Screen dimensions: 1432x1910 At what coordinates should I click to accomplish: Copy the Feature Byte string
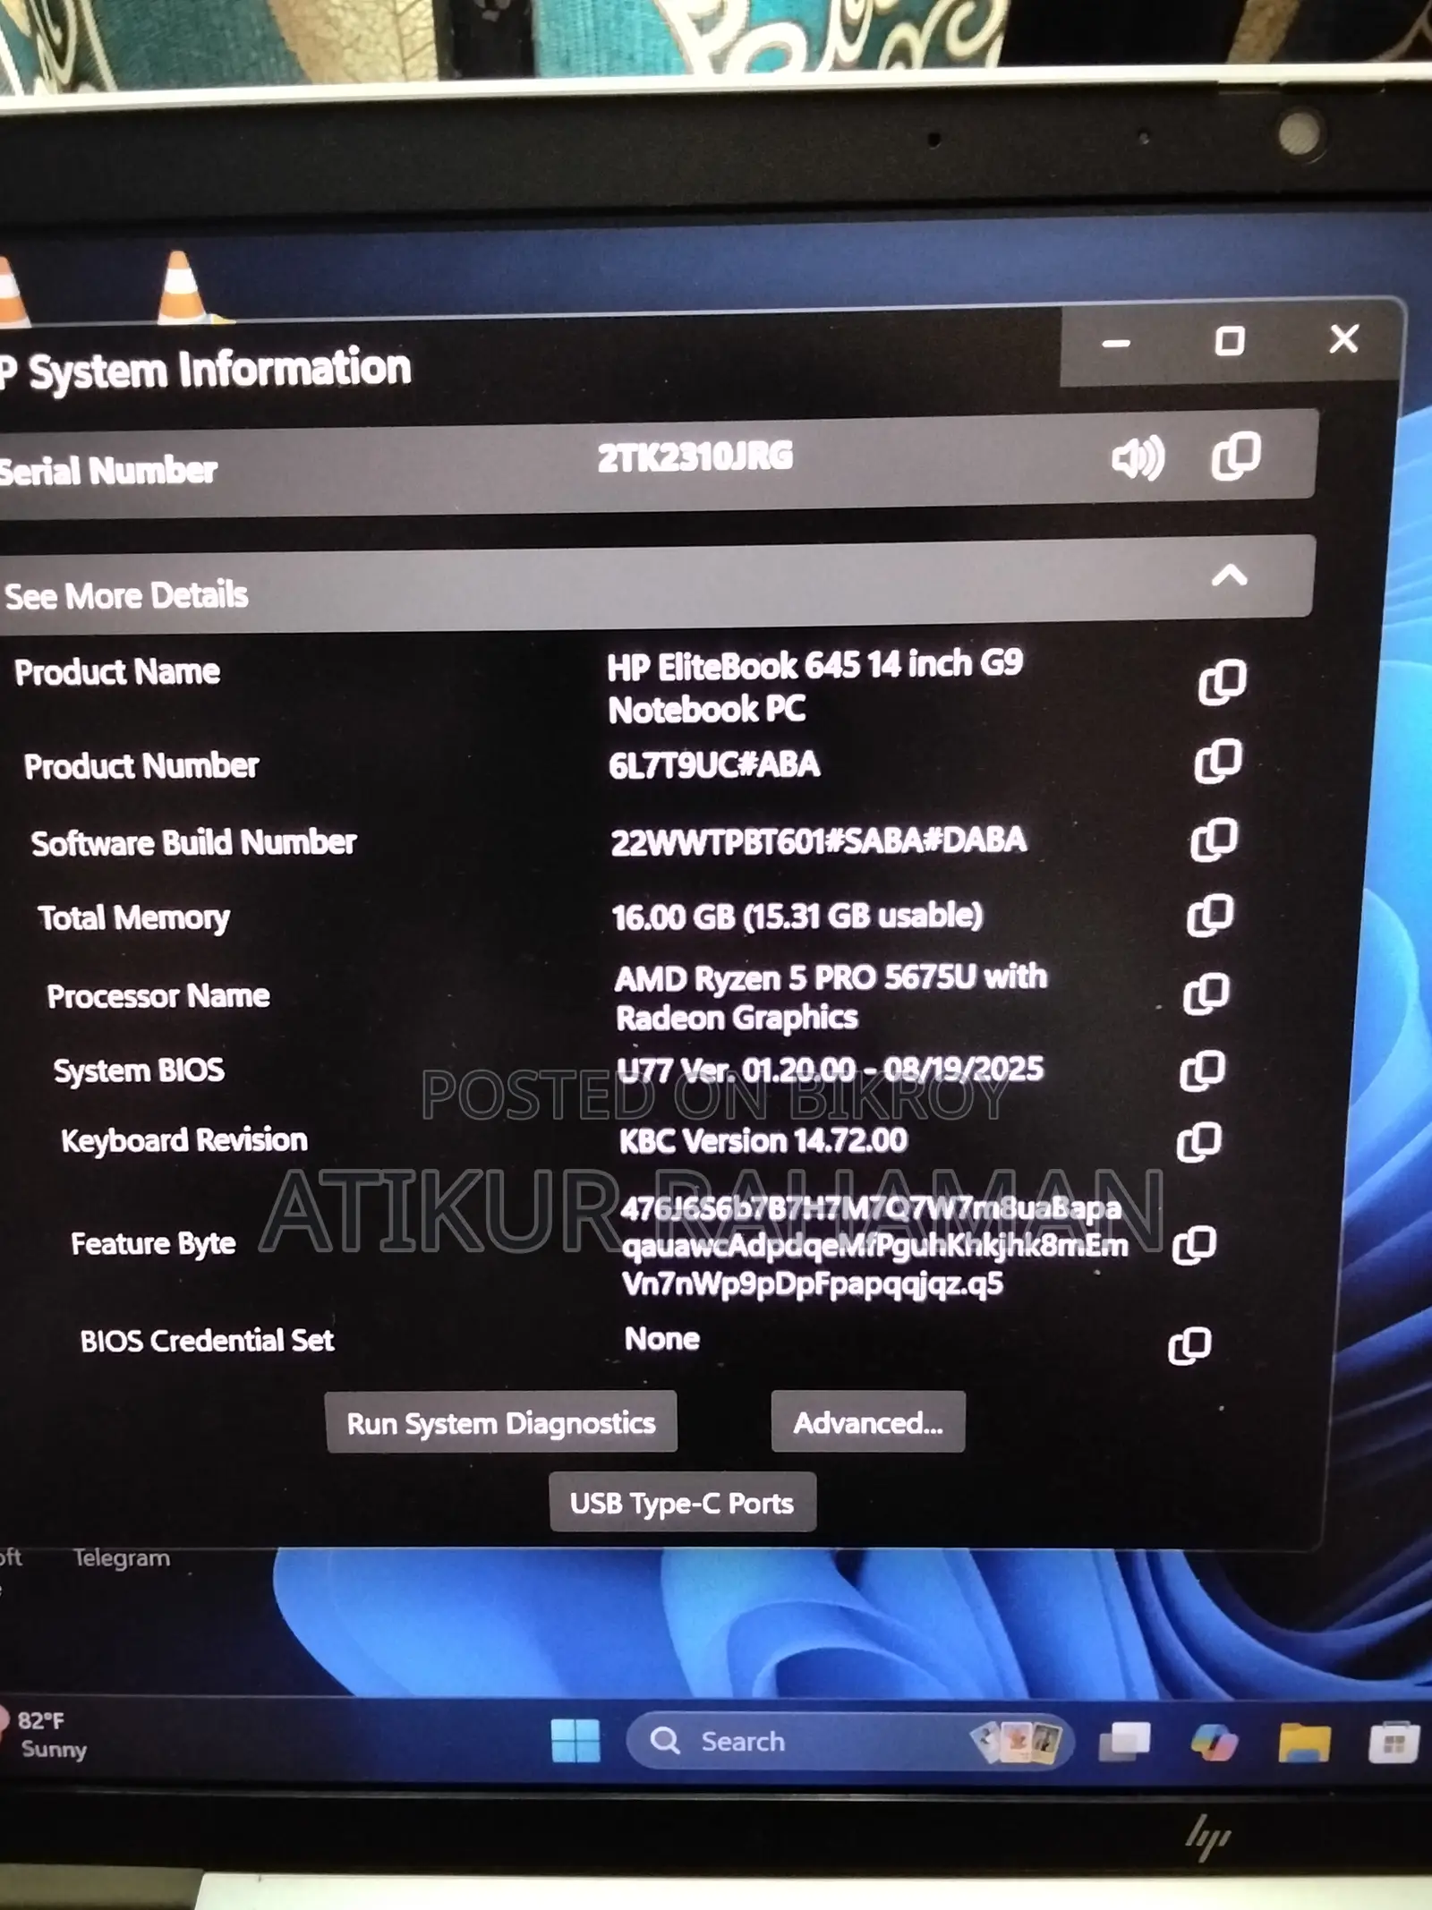point(1195,1245)
